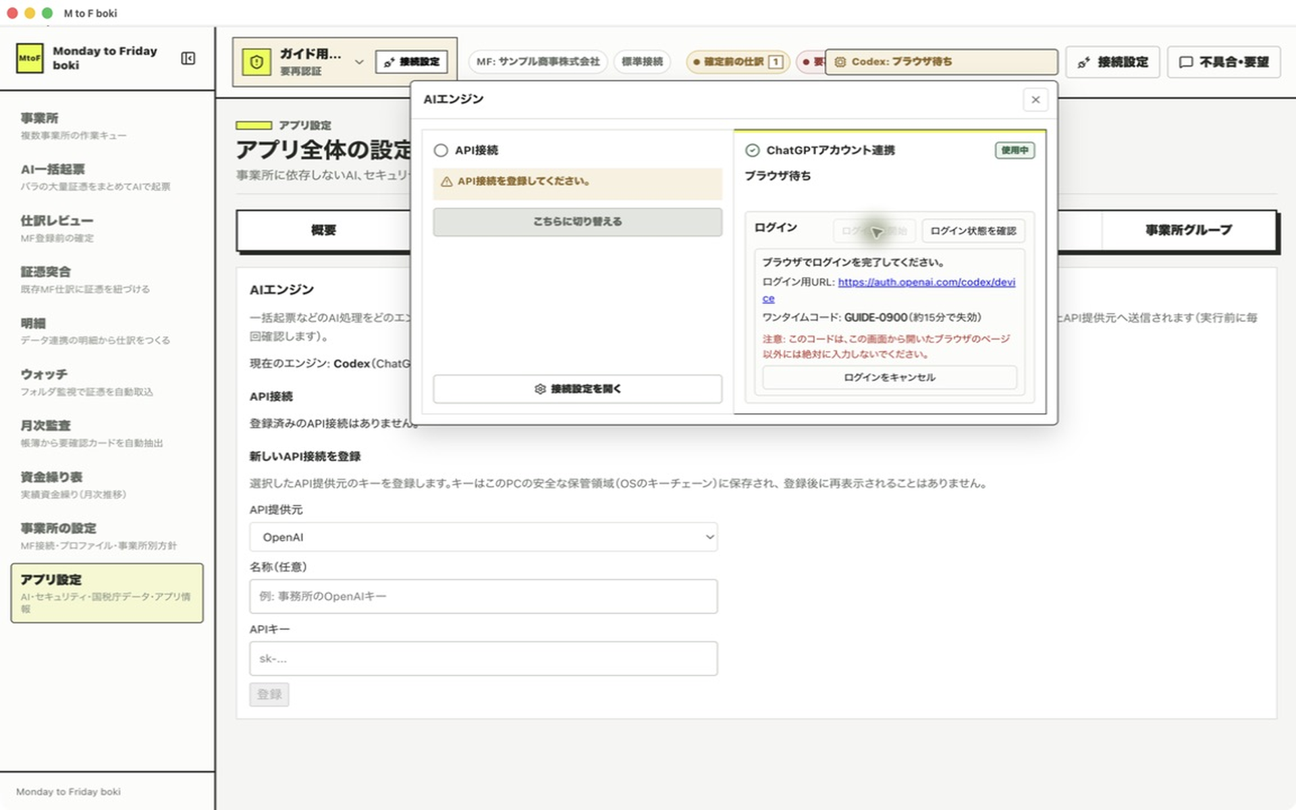Click the 標準接続 status chip
Viewport: 1296px width, 810px height.
(x=642, y=62)
